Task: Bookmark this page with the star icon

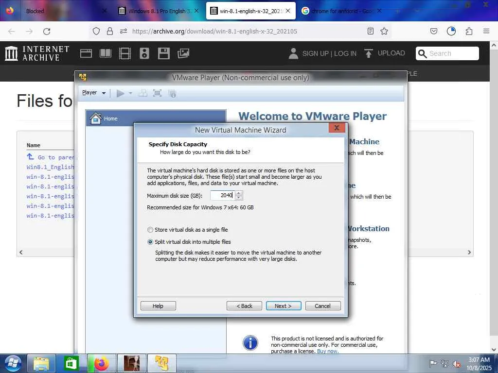Action: pos(384,31)
